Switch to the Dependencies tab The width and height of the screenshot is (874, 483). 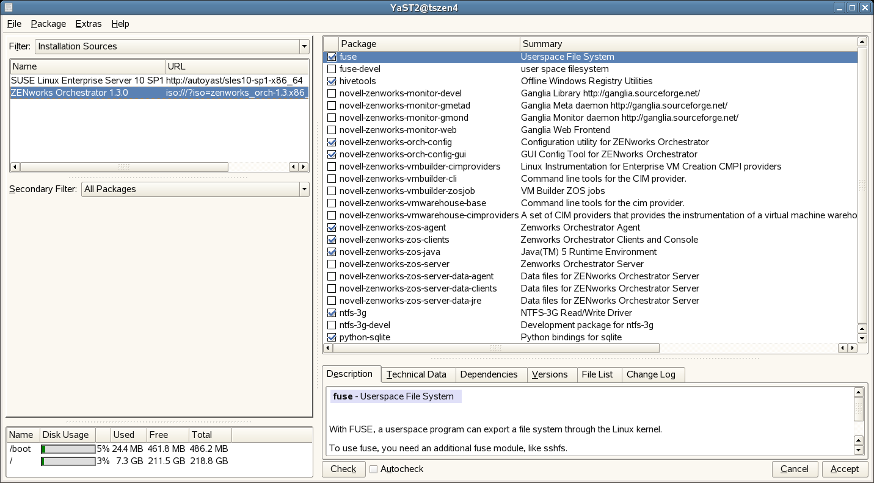489,374
